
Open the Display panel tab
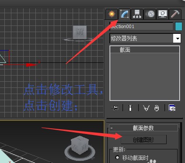point(162,14)
